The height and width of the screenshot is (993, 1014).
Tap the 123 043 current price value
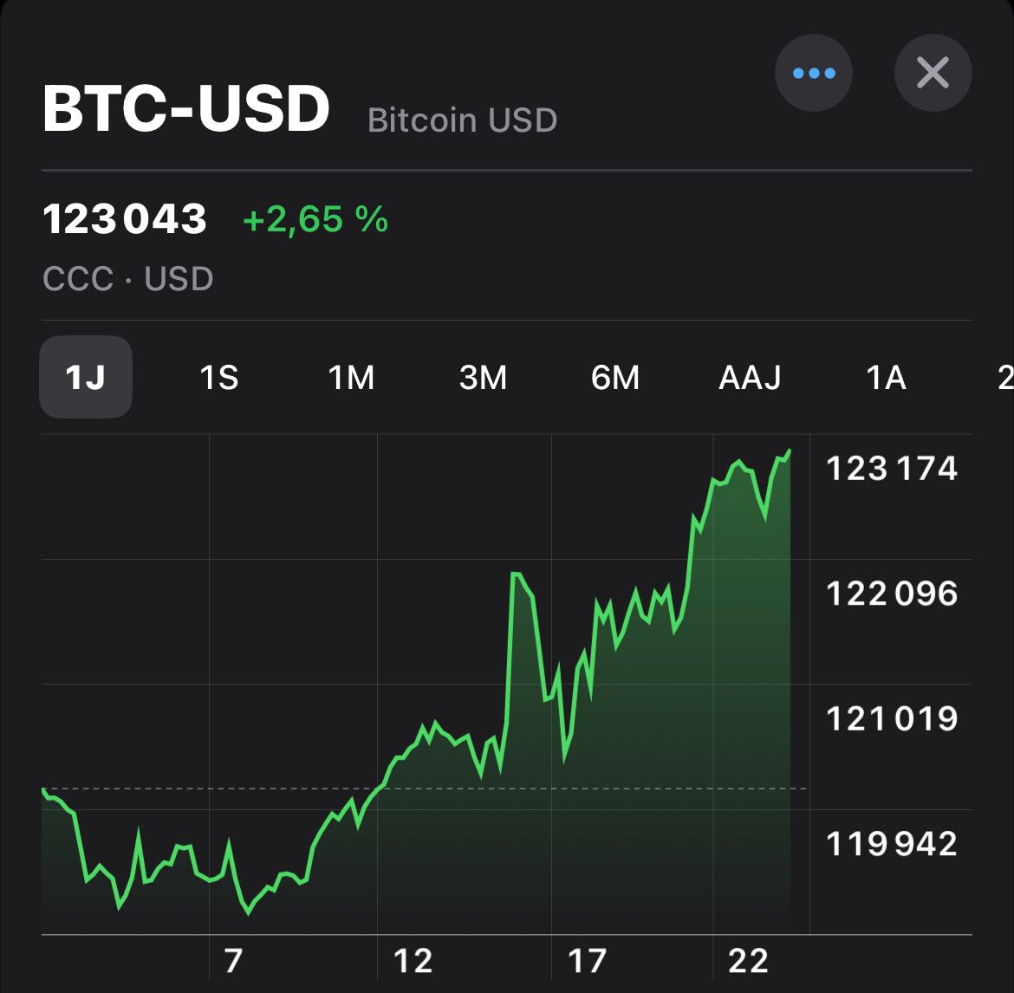tap(125, 218)
